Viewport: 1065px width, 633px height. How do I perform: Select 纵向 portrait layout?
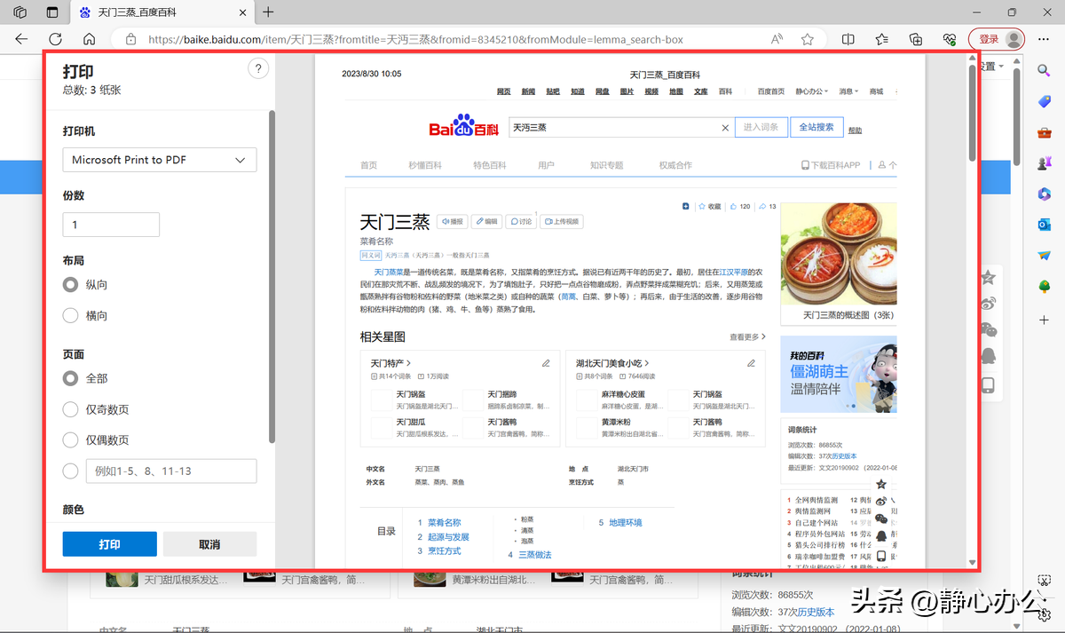[x=71, y=285]
